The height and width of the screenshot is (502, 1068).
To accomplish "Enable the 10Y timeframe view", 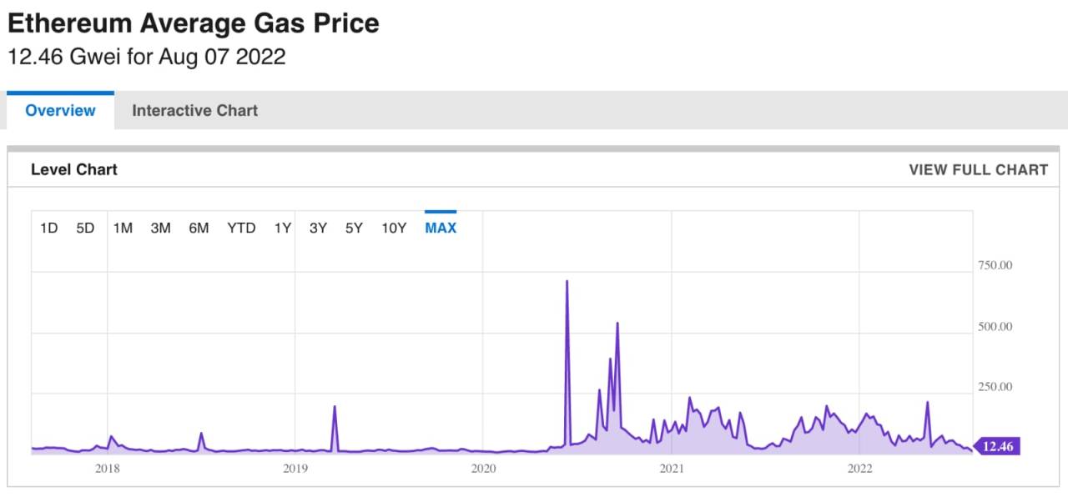I will tap(392, 228).
